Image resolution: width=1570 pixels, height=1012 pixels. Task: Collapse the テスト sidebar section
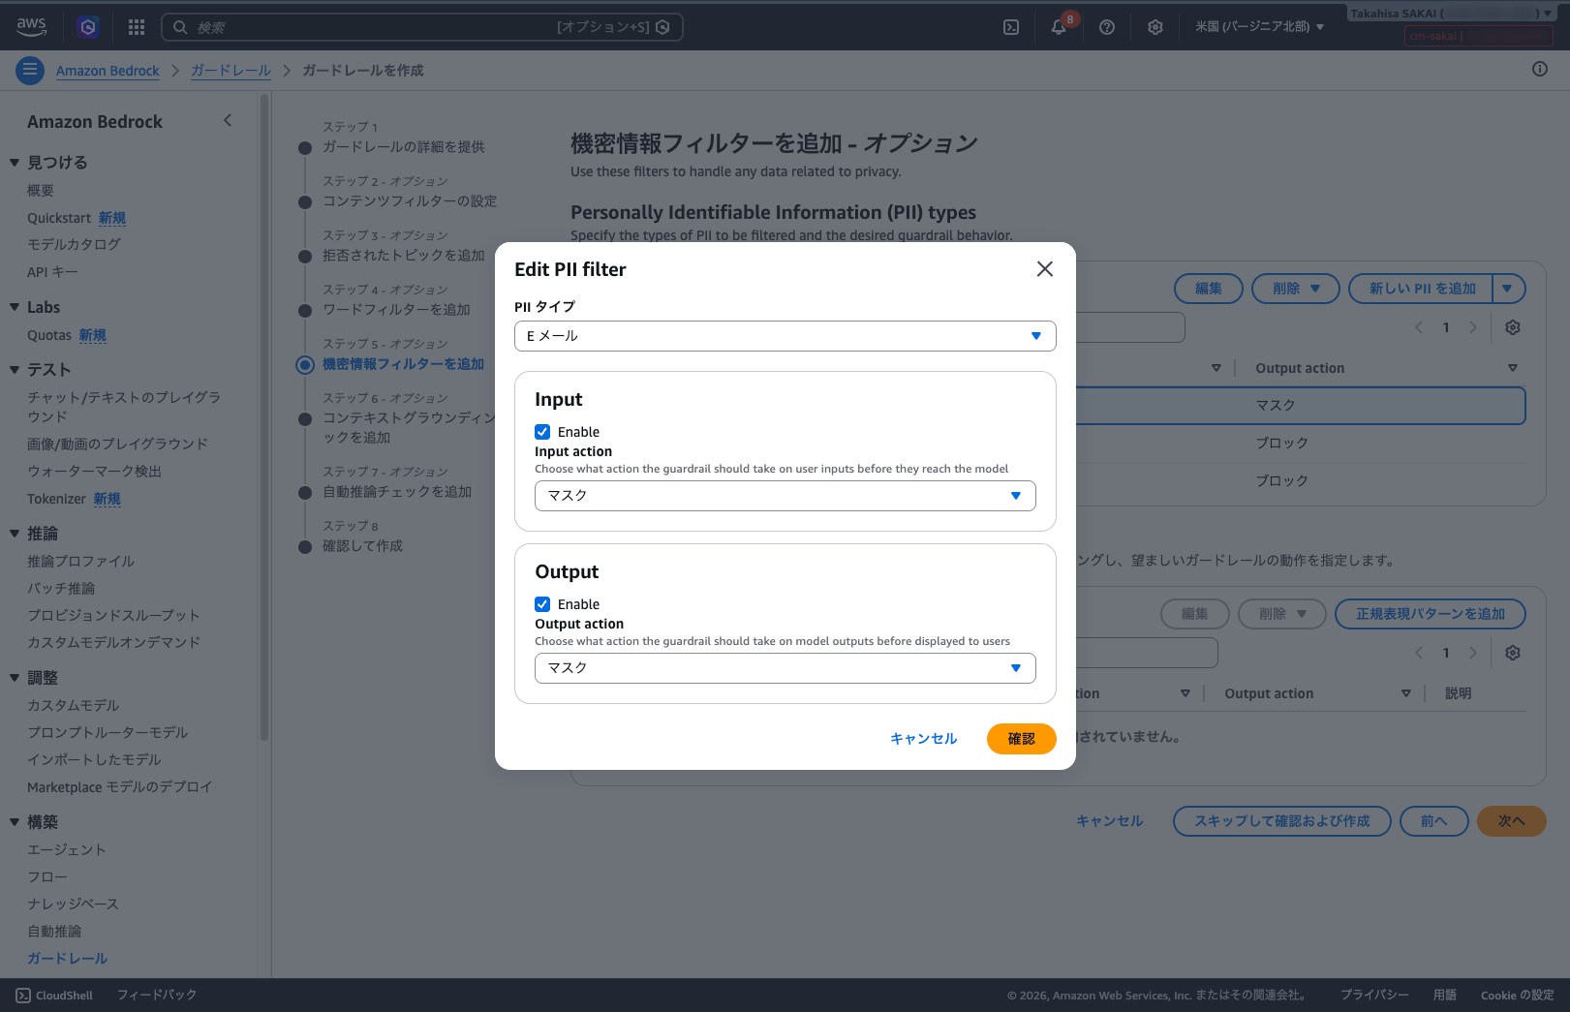(15, 370)
